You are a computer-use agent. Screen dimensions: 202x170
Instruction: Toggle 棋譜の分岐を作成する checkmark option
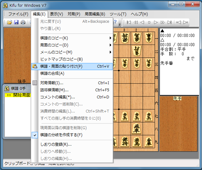coord(61,135)
